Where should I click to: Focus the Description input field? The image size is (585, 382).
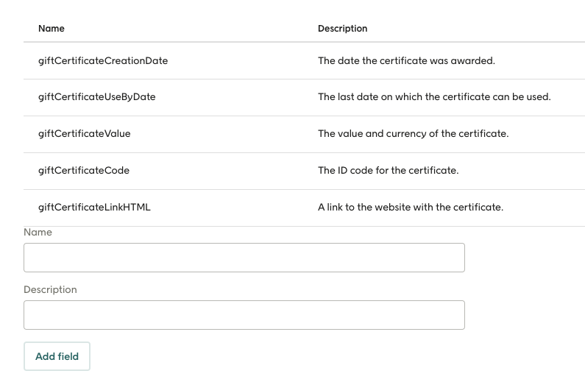(x=244, y=315)
